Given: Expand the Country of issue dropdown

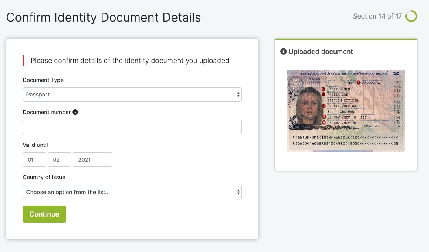Looking at the screenshot, I should 132,192.
